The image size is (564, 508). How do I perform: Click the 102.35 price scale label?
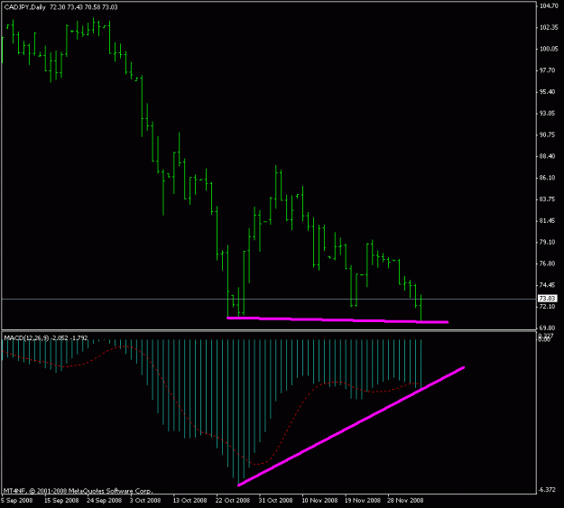tap(547, 27)
